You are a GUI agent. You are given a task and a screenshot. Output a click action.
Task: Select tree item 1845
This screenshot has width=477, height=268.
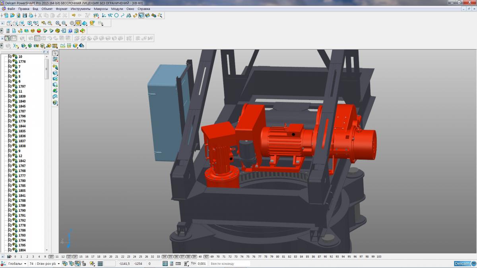22,106
